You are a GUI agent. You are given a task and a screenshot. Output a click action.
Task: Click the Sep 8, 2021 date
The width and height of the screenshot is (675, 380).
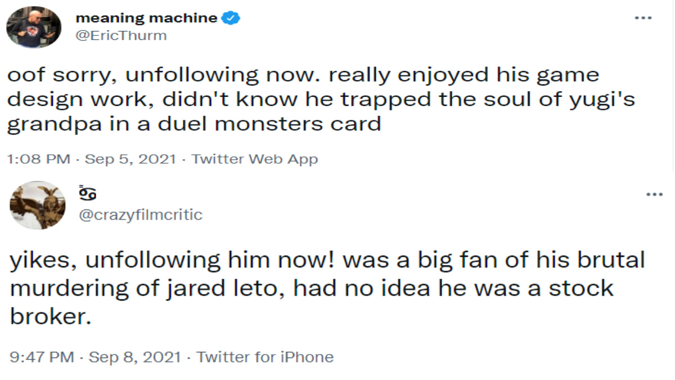pos(135,357)
